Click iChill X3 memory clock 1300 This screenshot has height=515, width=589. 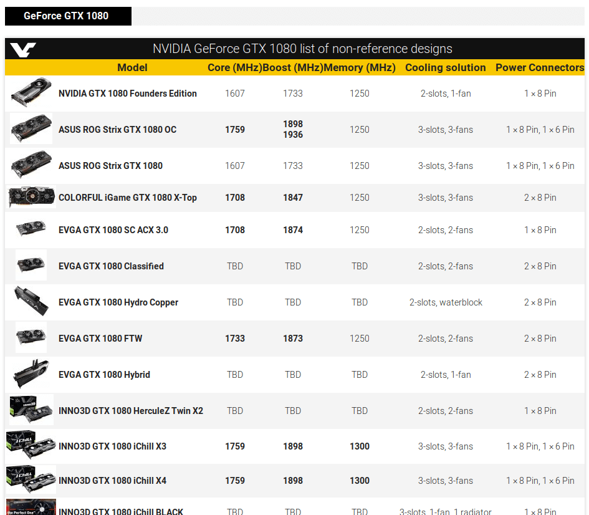360,446
